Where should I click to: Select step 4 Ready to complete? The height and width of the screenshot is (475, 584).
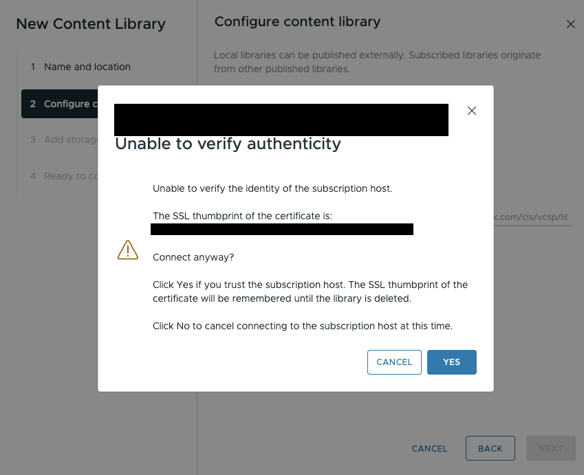pyautogui.click(x=63, y=176)
